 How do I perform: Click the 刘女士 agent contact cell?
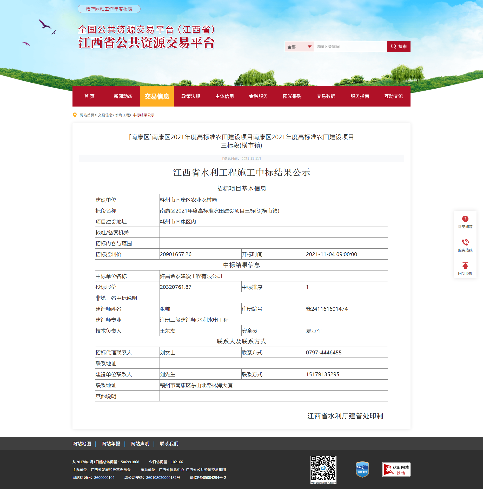tap(200, 352)
